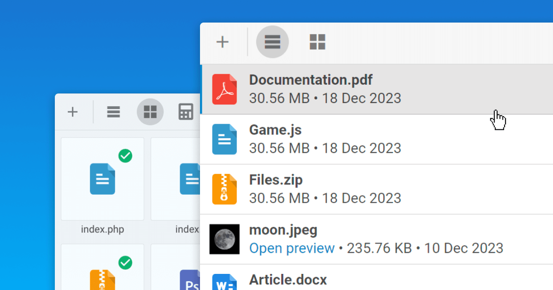The width and height of the screenshot is (553, 290).
Task: Select the Files.zip row
Action: pos(369,189)
